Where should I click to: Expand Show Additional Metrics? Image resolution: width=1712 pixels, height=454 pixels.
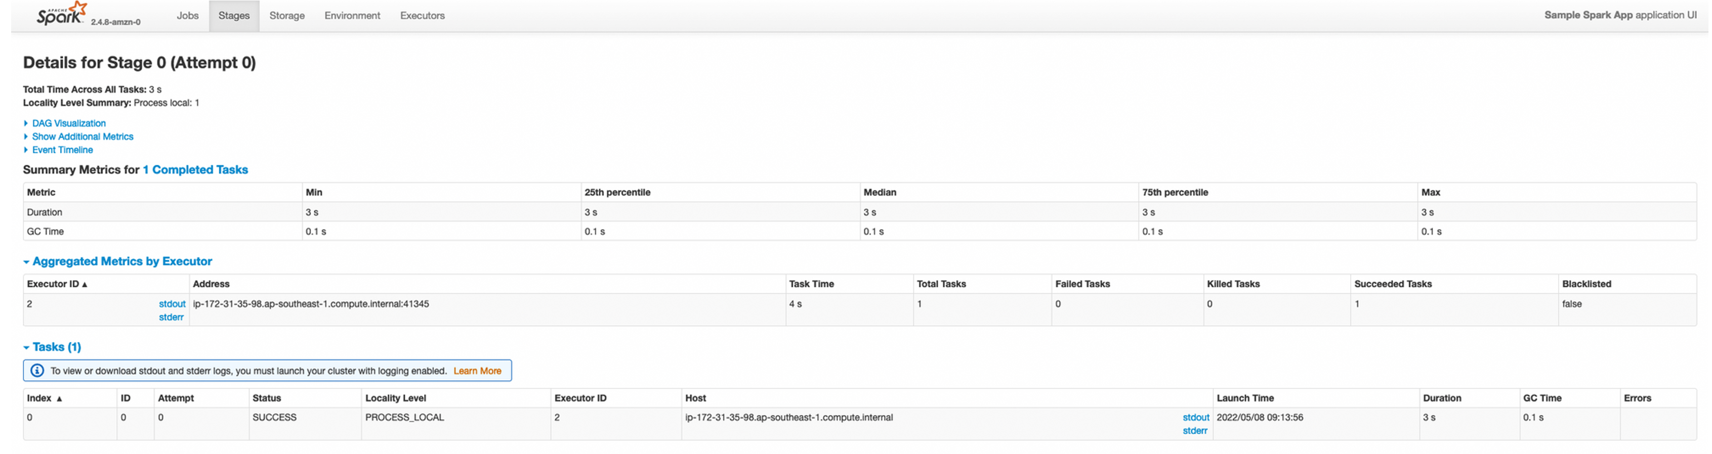pos(82,137)
